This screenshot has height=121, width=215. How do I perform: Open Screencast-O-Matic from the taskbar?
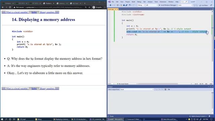point(133,119)
